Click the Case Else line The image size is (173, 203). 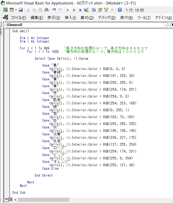51,169
